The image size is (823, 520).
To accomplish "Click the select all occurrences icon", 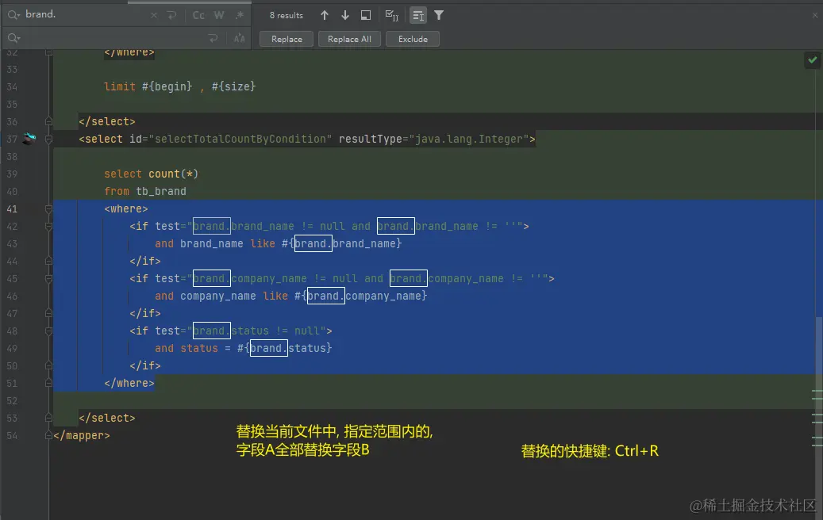I will click(x=391, y=15).
